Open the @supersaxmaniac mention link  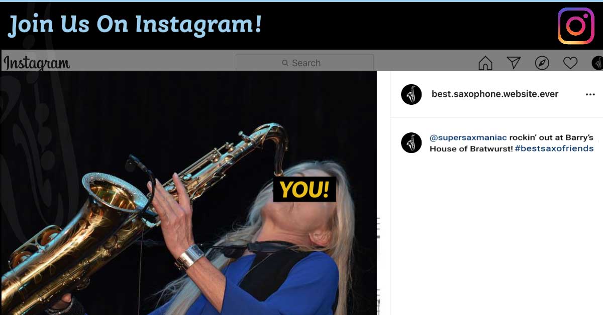468,137
